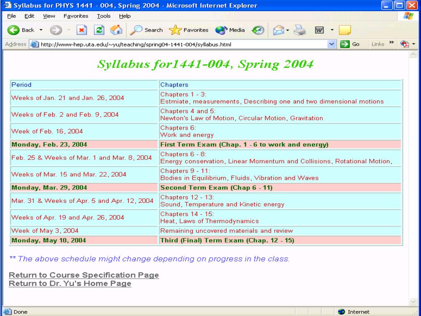421x316 pixels.
Task: Print the page with printer icon
Action: click(300, 30)
